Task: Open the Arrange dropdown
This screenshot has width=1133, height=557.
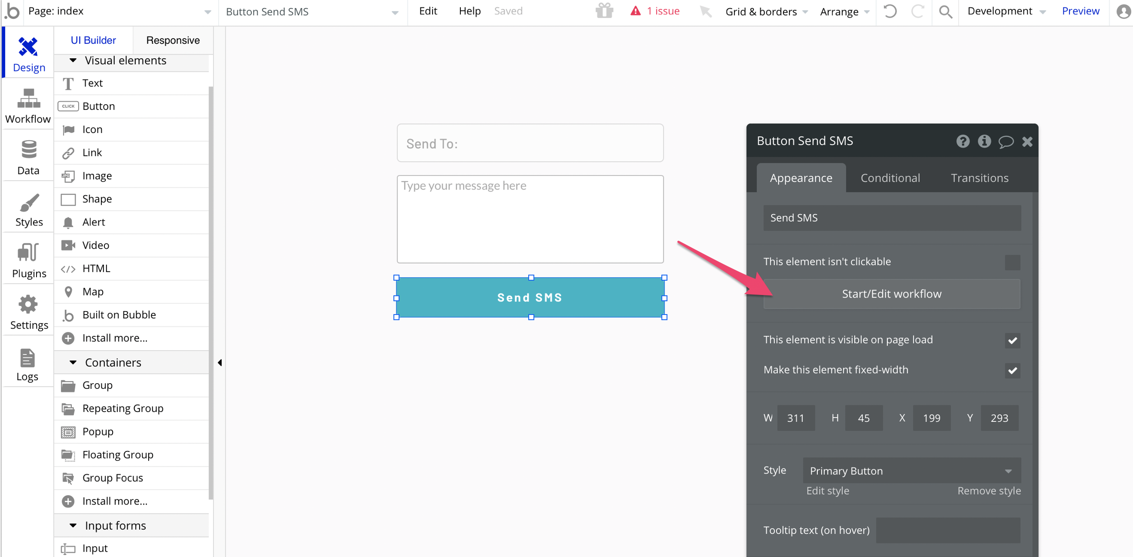Action: point(844,12)
